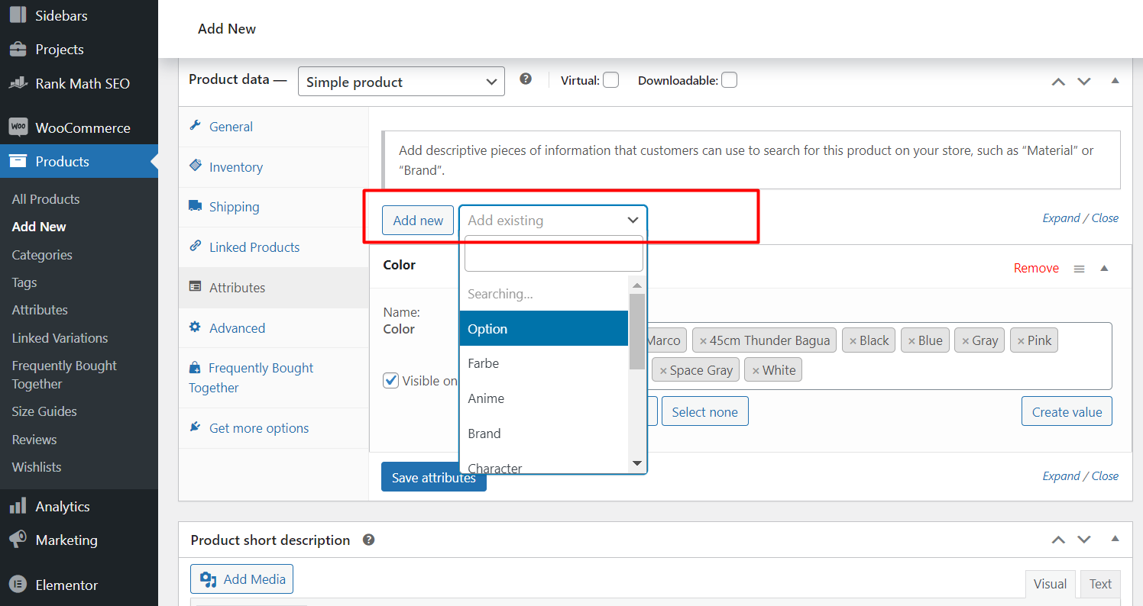Click the Color attribute drag handle icon
Viewport: 1143px width, 606px height.
1079,269
